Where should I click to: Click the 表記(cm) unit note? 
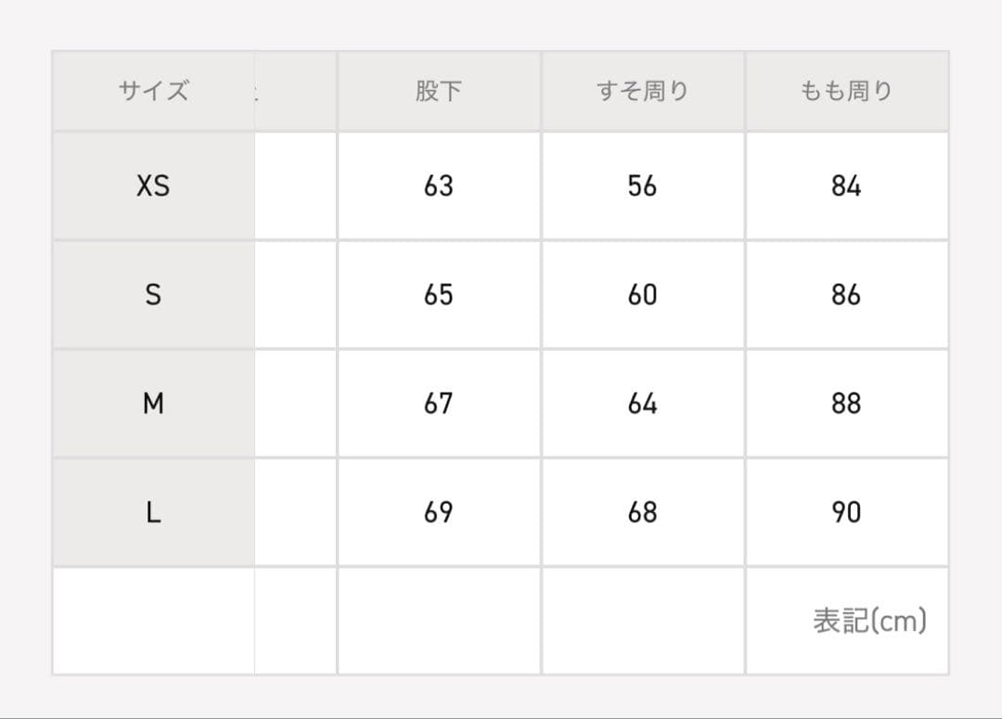pos(869,621)
